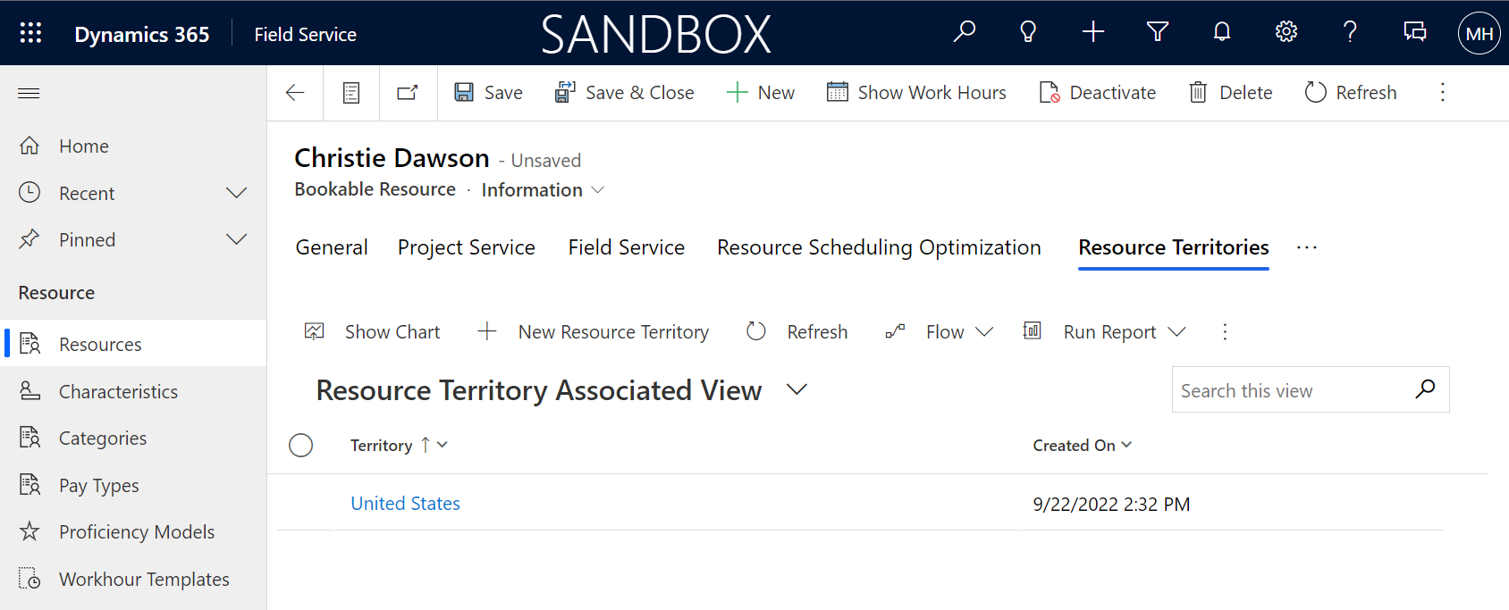Click Show Chart in subgrid
The width and height of the screenshot is (1509, 610).
click(372, 331)
